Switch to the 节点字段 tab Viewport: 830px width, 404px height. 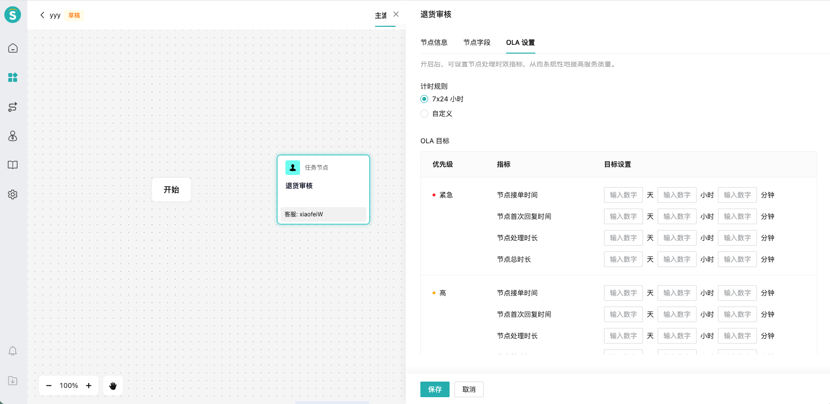coord(476,42)
